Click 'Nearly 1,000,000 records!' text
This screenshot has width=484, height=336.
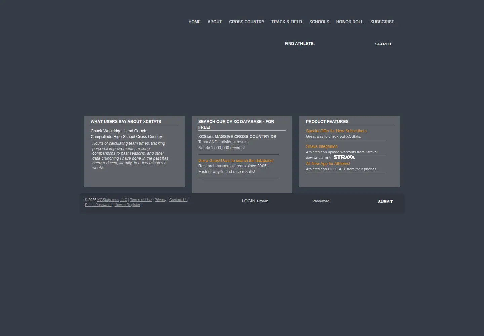pyautogui.click(x=221, y=148)
